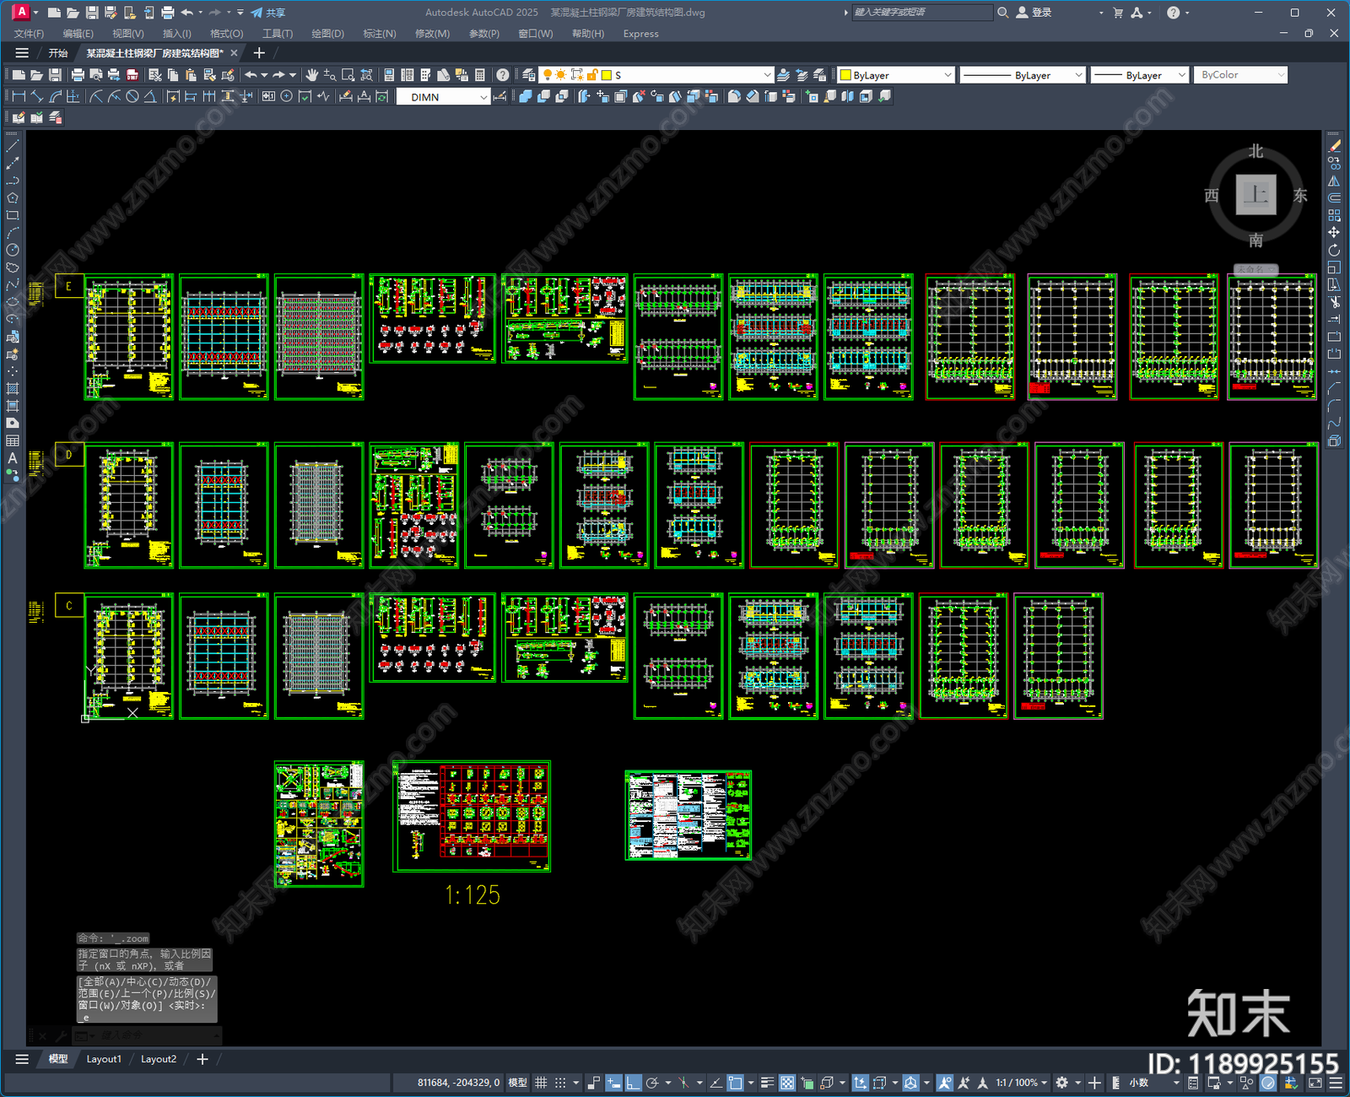Screen dimensions: 1350x1097
Task: Click the Match Properties brush icon
Action: click(x=228, y=75)
